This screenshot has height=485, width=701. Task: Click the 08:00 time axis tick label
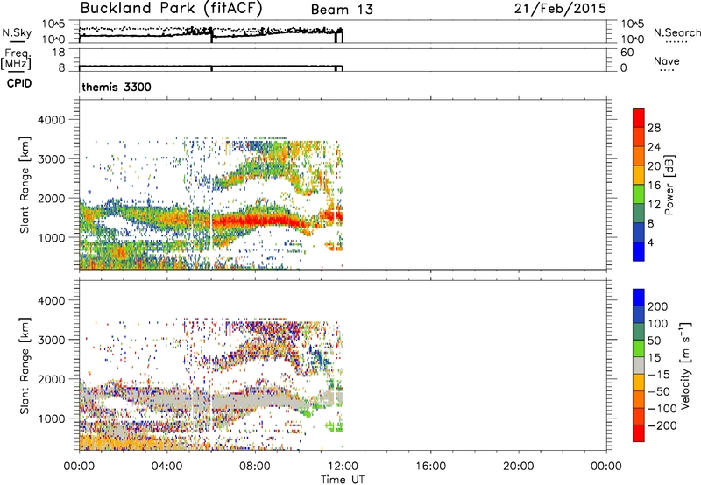click(x=255, y=467)
